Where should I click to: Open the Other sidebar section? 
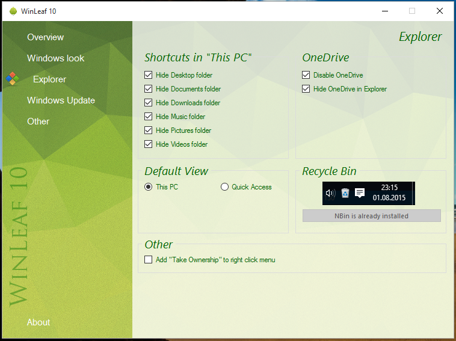click(x=38, y=121)
